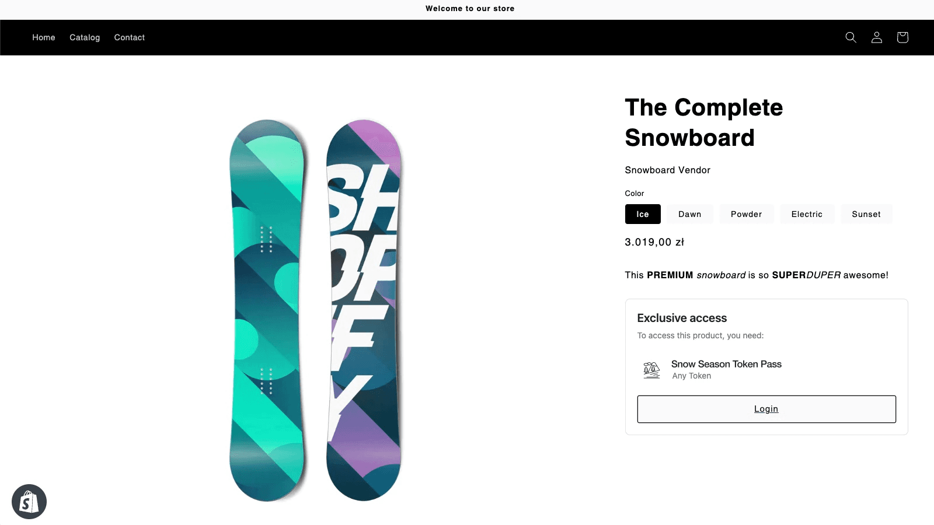The width and height of the screenshot is (934, 525).
Task: Open the Catalog menu link
Action: [85, 37]
